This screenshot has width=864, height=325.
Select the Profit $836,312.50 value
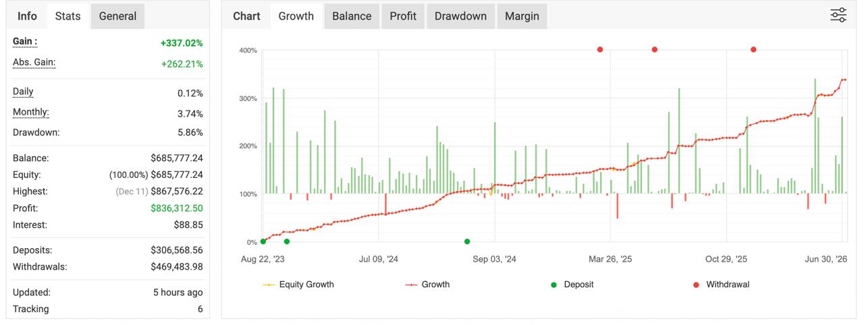[x=177, y=208]
